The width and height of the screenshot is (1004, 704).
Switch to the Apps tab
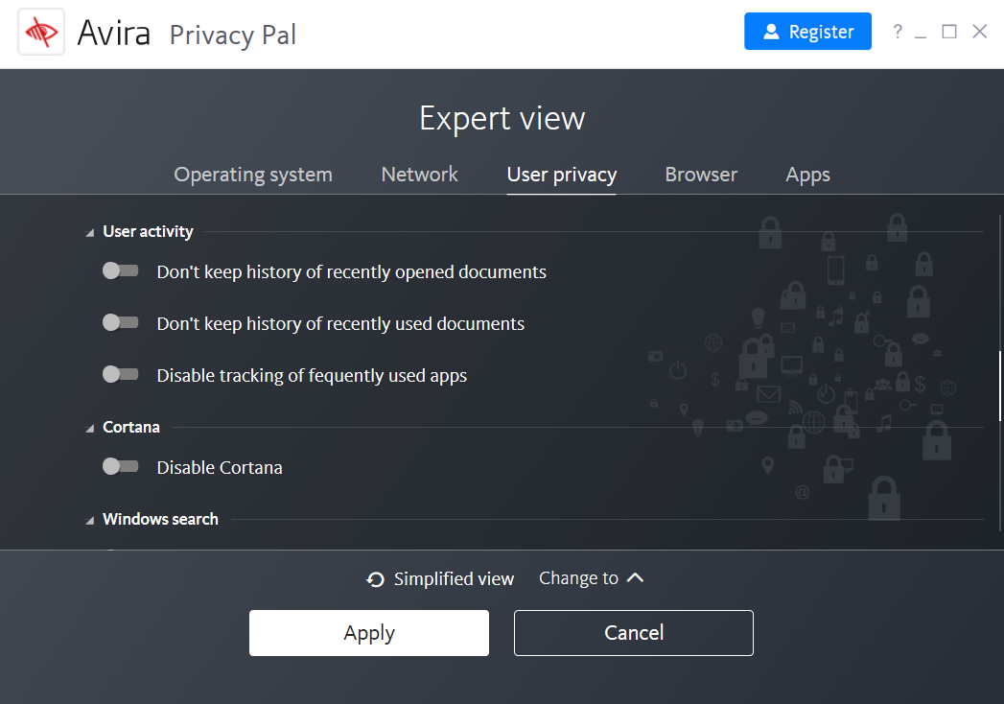(807, 175)
